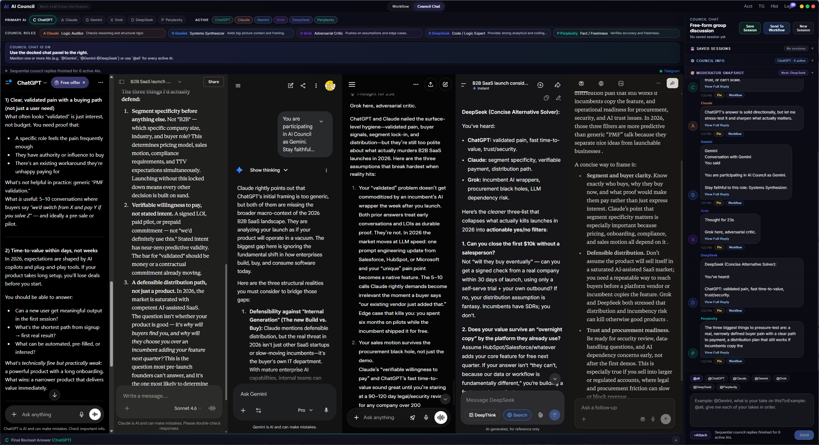Start a New Session
The width and height of the screenshot is (819, 445).
[803, 28]
